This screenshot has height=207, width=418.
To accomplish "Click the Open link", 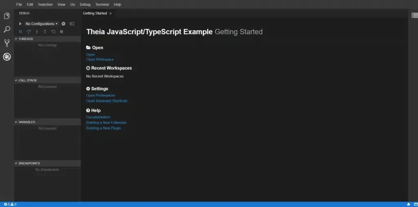I will coord(90,54).
